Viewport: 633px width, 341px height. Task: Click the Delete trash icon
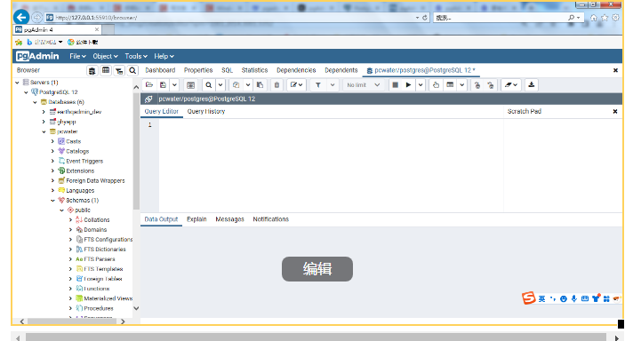277,85
